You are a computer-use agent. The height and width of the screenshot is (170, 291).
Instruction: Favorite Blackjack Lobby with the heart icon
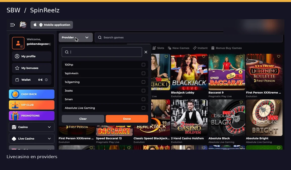(x=204, y=56)
